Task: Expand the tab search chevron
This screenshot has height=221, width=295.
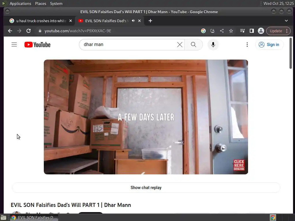Action: coord(286,21)
